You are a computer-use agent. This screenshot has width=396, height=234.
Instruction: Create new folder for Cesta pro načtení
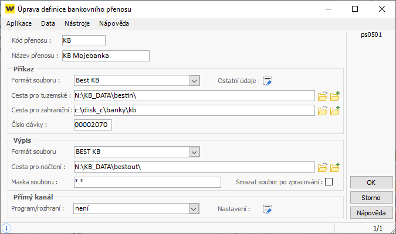[x=335, y=167]
